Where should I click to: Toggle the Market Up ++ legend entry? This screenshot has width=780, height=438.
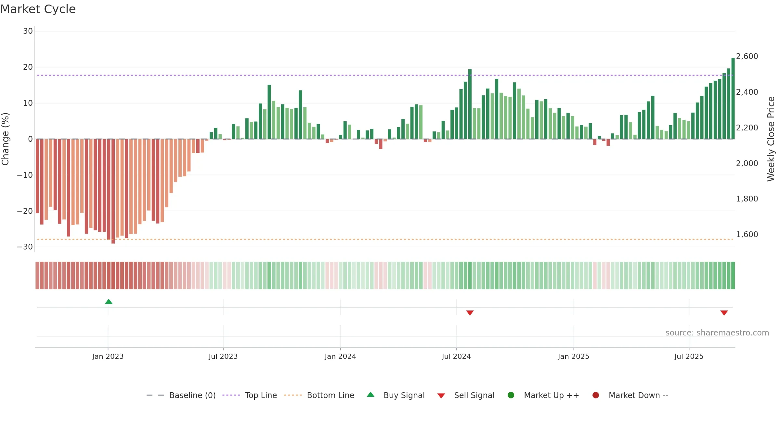tap(543, 395)
